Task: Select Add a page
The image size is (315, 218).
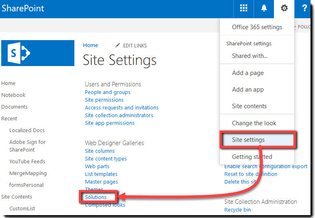Action: (248, 73)
